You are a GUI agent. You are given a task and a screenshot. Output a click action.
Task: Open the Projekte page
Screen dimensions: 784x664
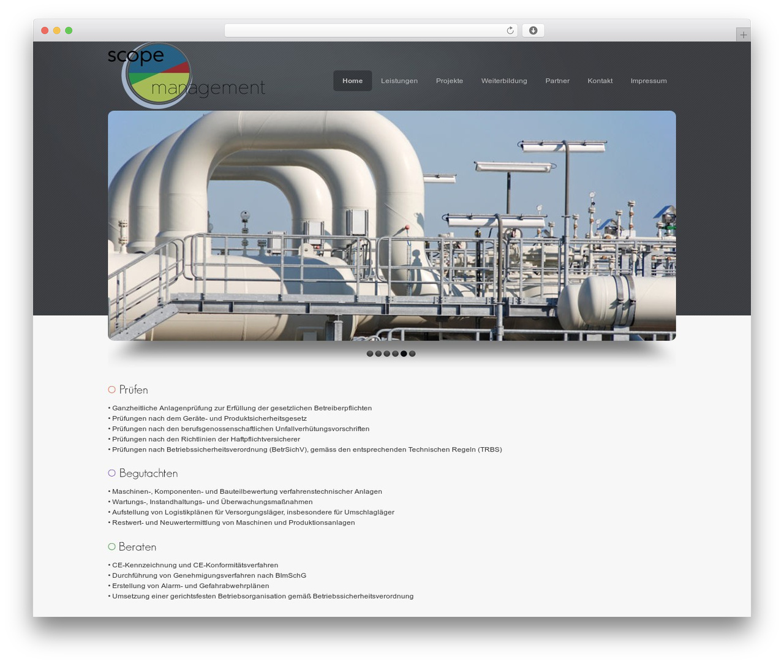pos(450,81)
